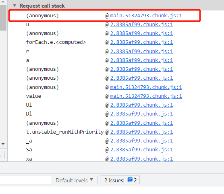Open the source link for forEach.e.<computed>
The height and width of the screenshot is (194, 224).
pos(141,42)
